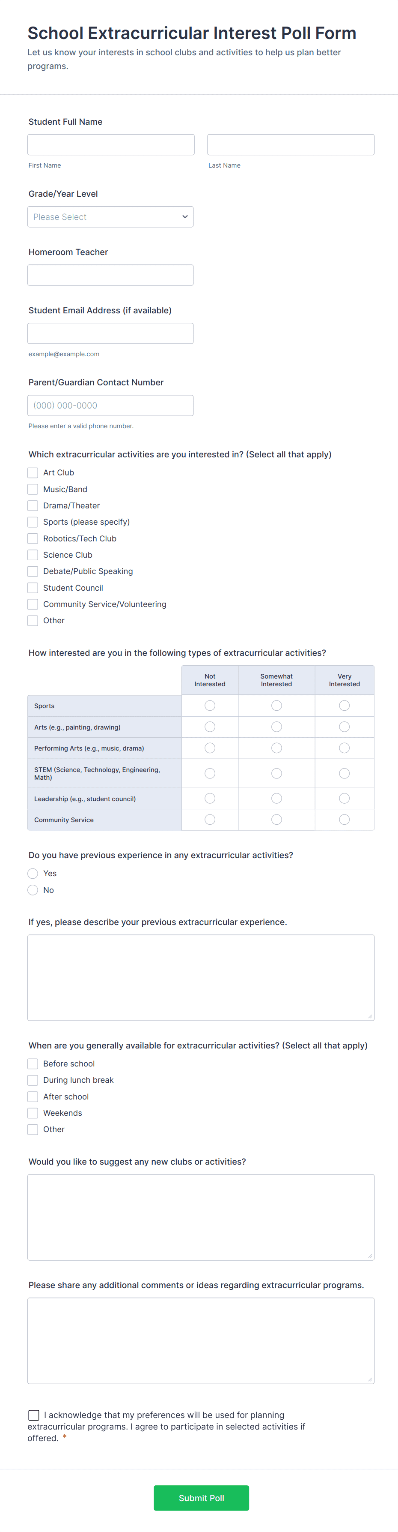This screenshot has width=398, height=1532.
Task: Check Robotics/Tech Club interest
Action: click(x=33, y=538)
